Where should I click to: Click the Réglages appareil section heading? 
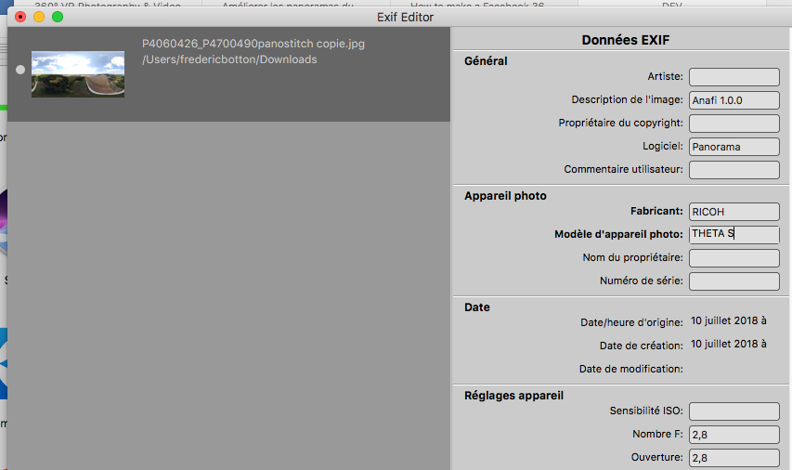tap(513, 396)
